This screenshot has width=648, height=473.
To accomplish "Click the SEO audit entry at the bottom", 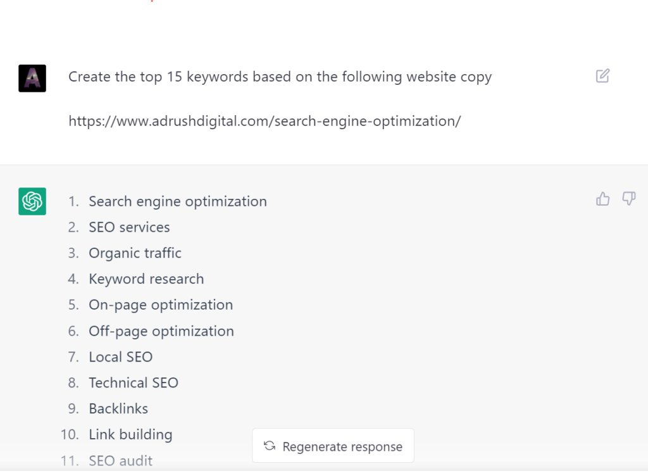I will pyautogui.click(x=120, y=461).
